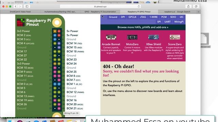Image resolution: width=218 pixels, height=122 pixels.
Task: Click the pin 40 pink dot beside BCM 21
Action: (x=59, y=108)
